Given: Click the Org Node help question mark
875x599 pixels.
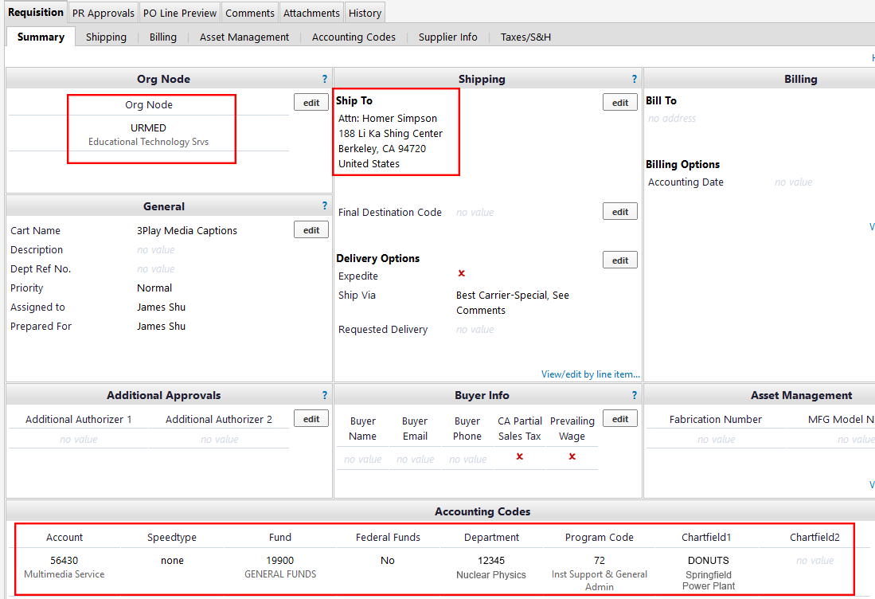Looking at the screenshot, I should pos(325,79).
